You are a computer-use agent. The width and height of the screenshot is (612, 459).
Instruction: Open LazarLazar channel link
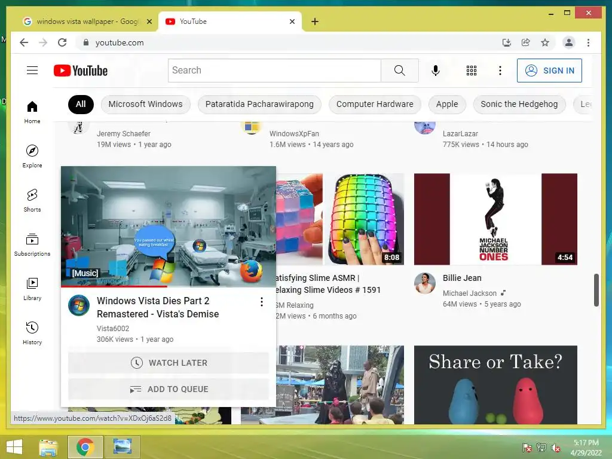point(460,133)
